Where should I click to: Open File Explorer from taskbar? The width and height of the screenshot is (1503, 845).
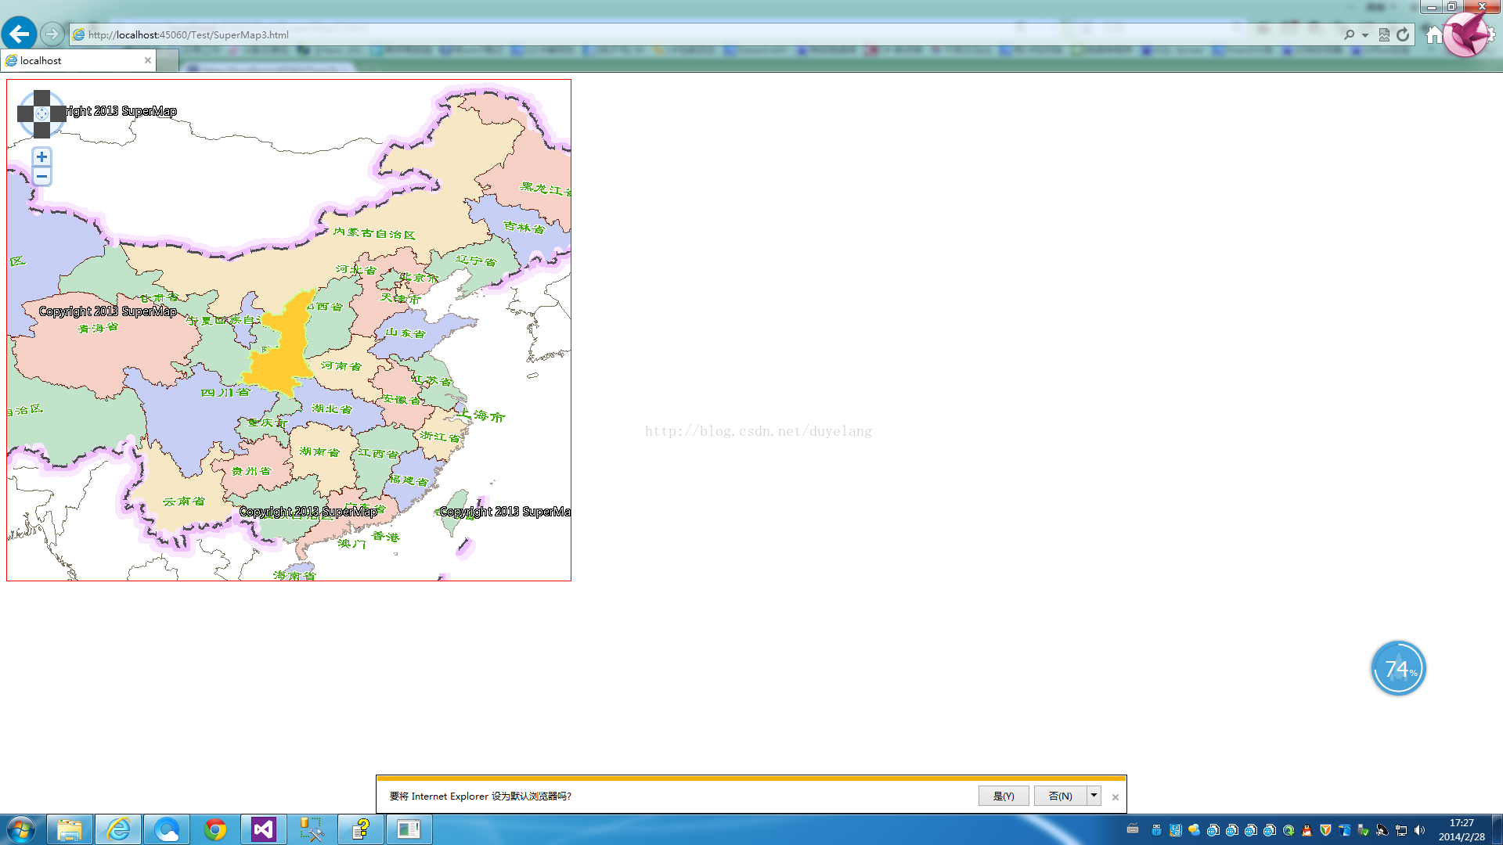point(70,829)
